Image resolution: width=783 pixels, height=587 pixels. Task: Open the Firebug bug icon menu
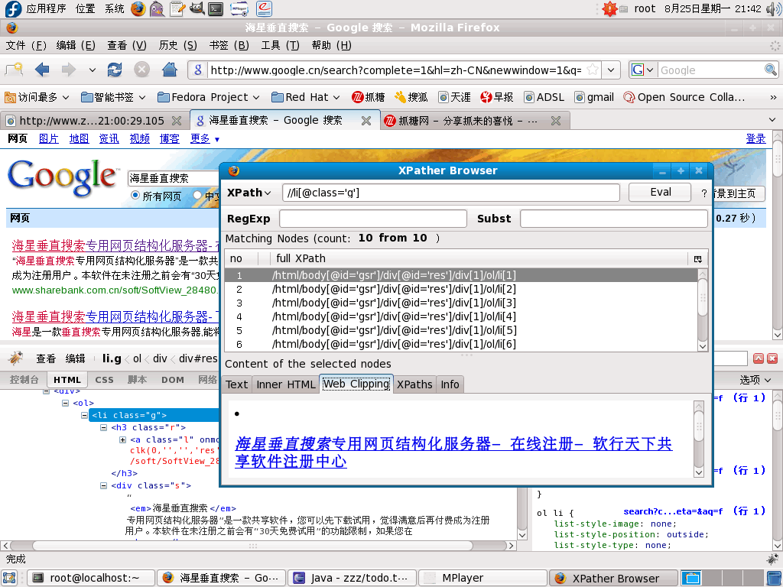[15, 358]
